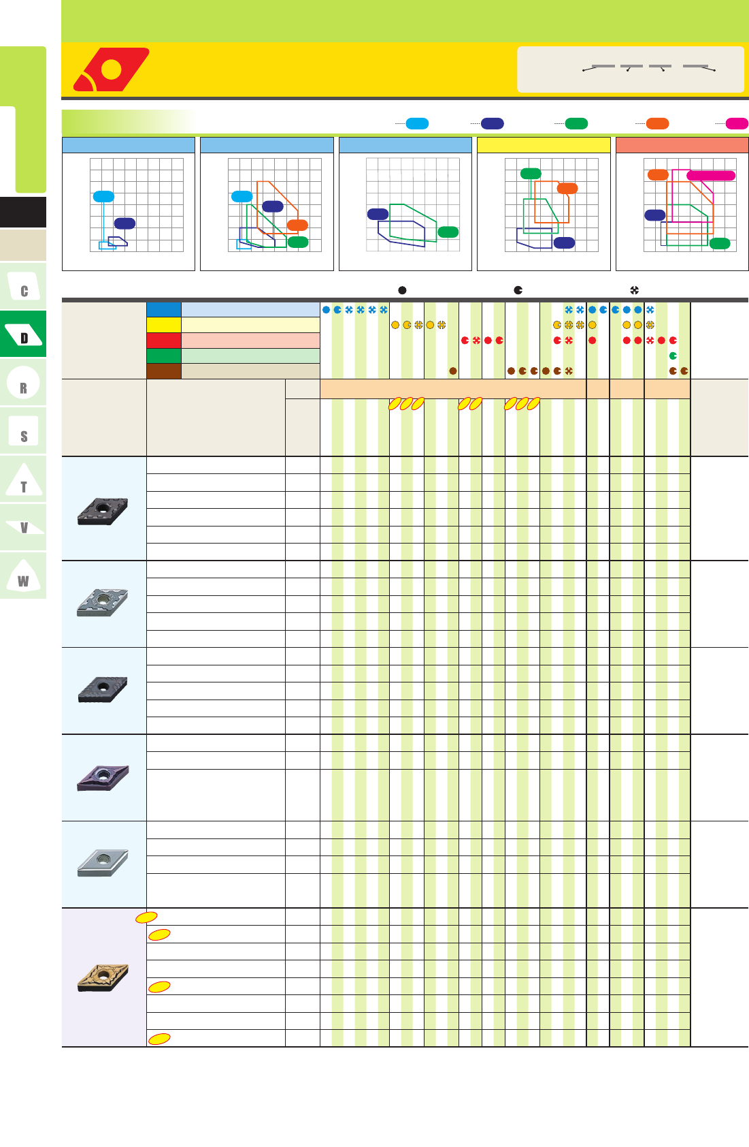The height and width of the screenshot is (1147, 749).
Task: Open the grey patterned insert thumbnail
Action: click(103, 603)
